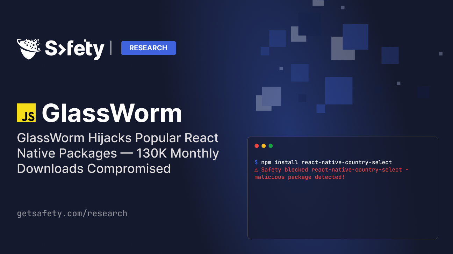The width and height of the screenshot is (453, 254).
Task: Click the Safety wordmark logo
Action: [74, 49]
